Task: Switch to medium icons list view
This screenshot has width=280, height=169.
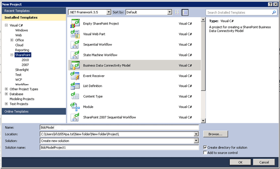Action: point(185,12)
